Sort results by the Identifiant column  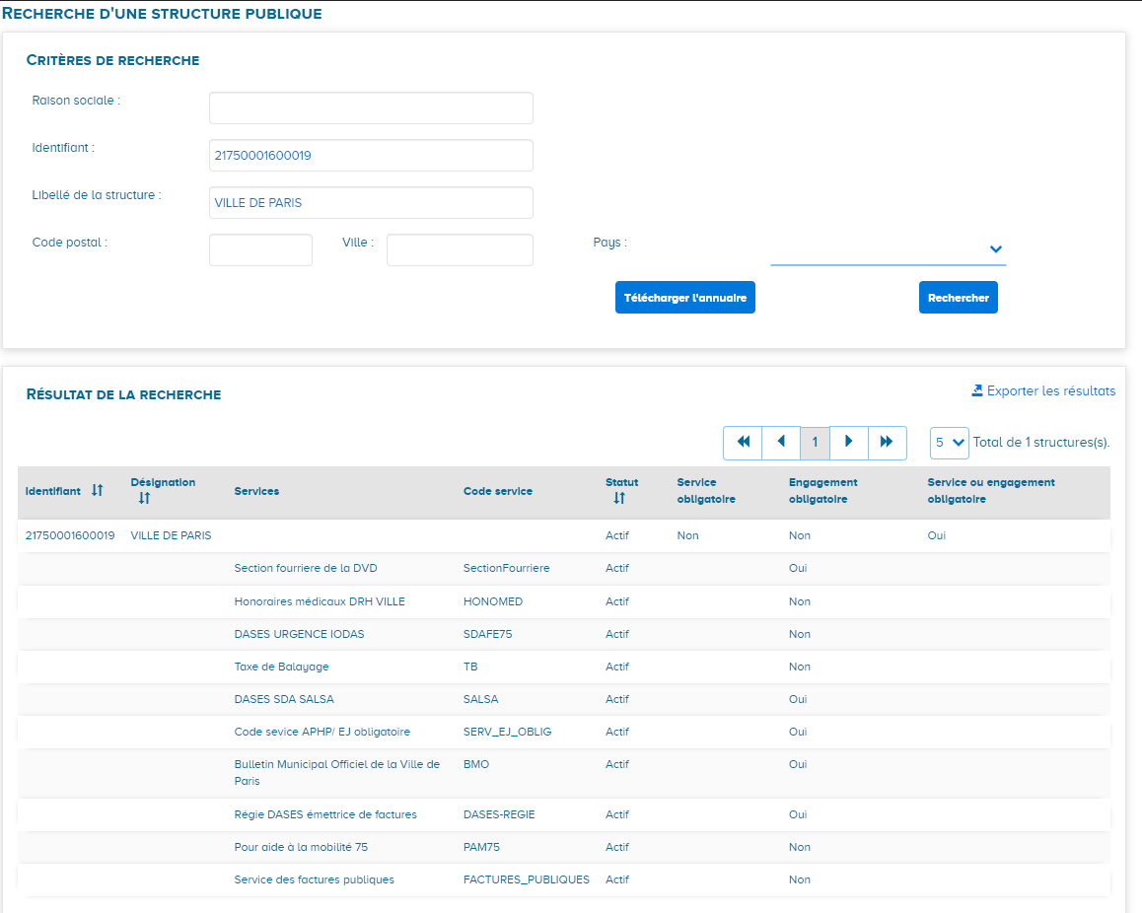click(x=98, y=490)
